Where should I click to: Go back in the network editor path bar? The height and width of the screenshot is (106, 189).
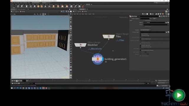74,11
